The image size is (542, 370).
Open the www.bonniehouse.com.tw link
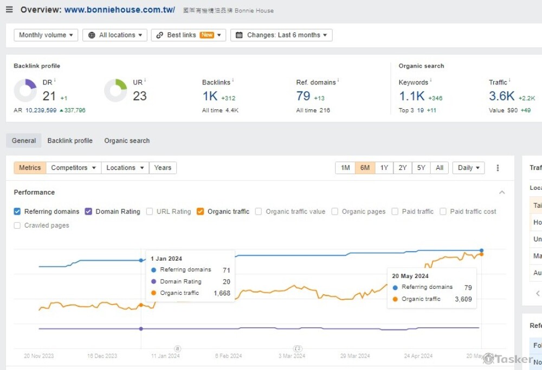coord(119,10)
